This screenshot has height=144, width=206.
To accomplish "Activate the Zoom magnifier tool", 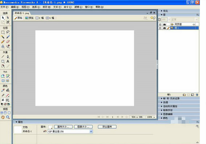I will coord(8,117).
